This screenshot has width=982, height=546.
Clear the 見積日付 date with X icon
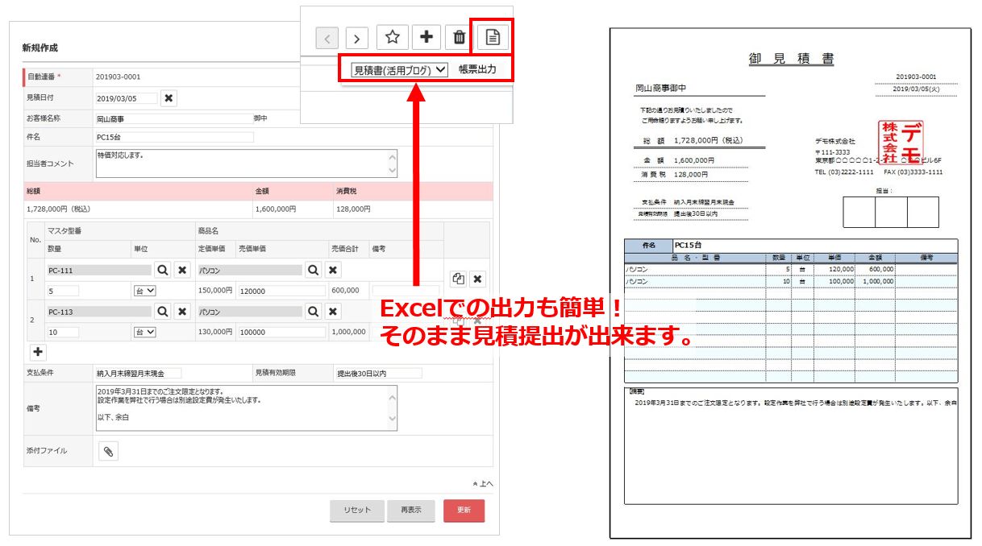pyautogui.click(x=168, y=98)
